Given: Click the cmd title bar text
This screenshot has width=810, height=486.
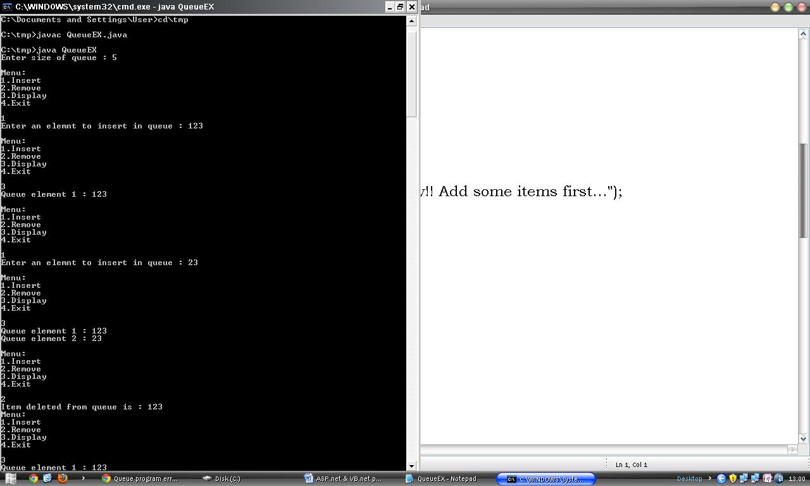Looking at the screenshot, I should (x=115, y=7).
